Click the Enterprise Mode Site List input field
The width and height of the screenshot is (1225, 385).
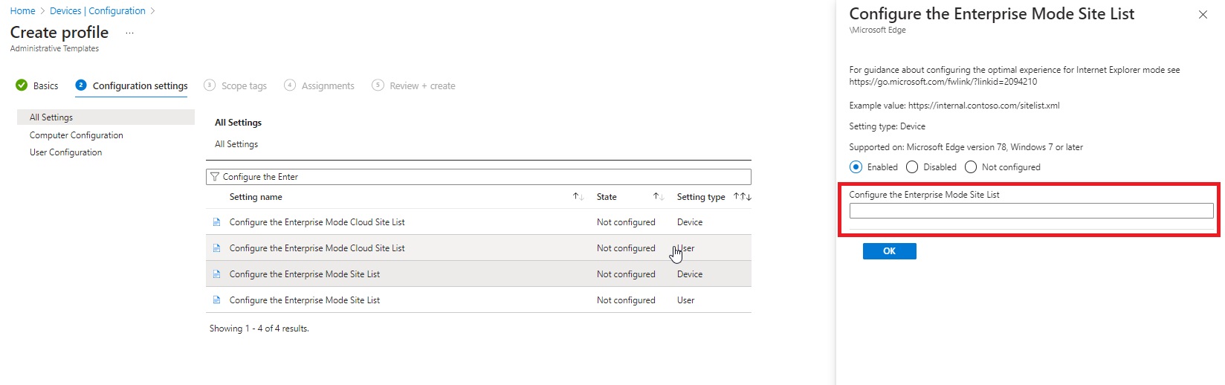pyautogui.click(x=1032, y=211)
